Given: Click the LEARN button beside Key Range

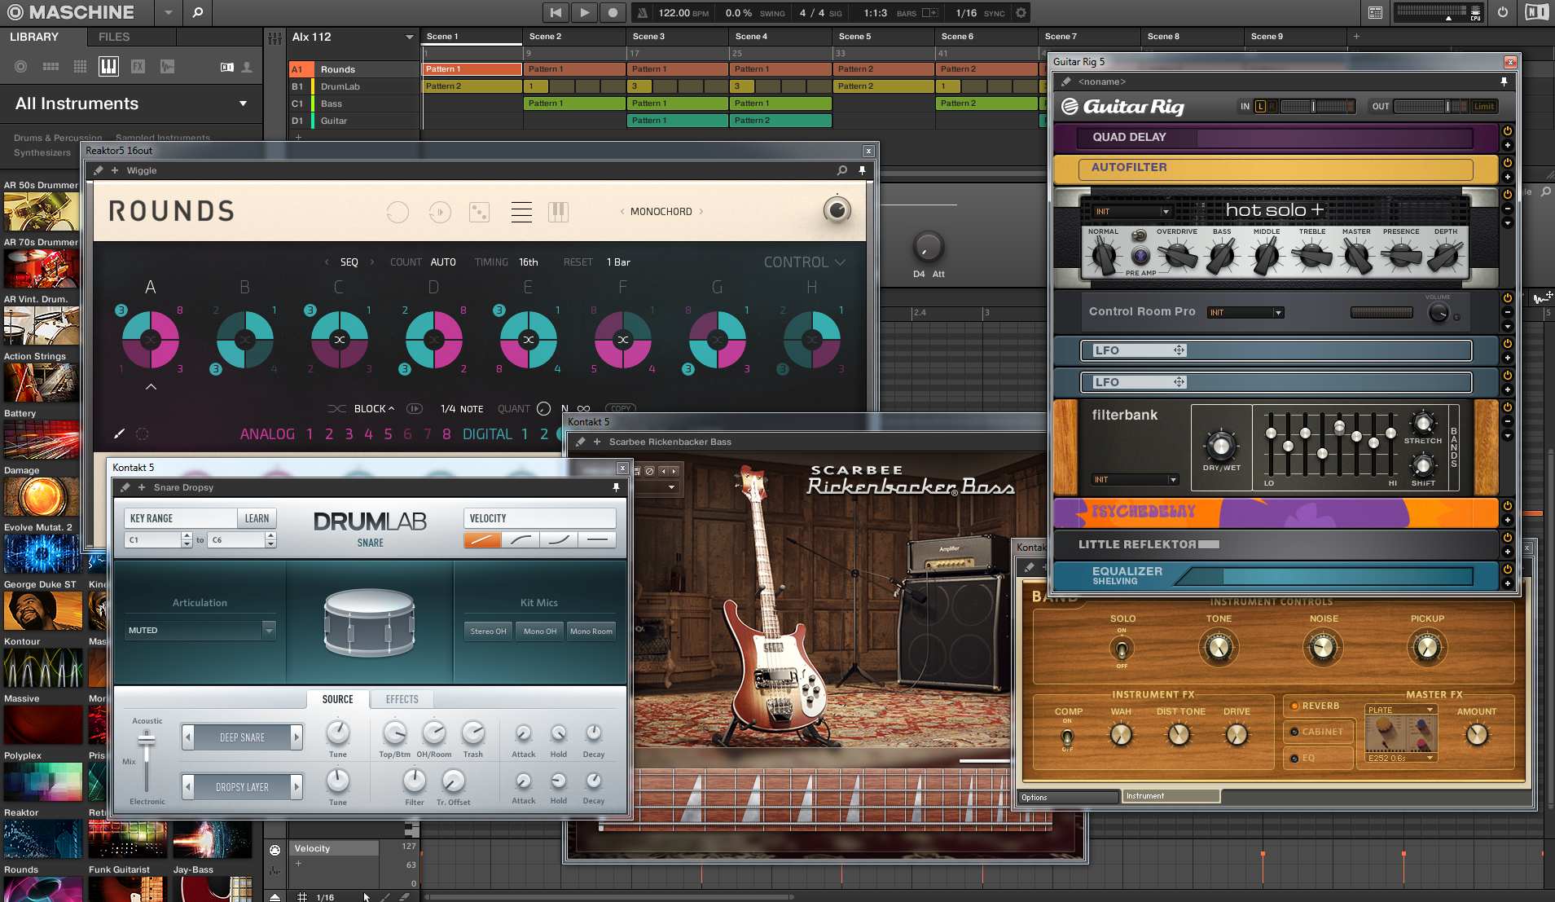Looking at the screenshot, I should tap(257, 518).
